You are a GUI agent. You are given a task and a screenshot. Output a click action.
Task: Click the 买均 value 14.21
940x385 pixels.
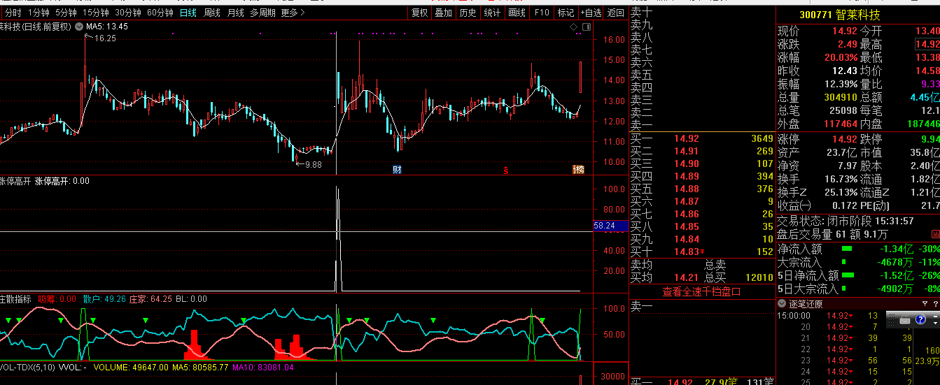tap(686, 277)
